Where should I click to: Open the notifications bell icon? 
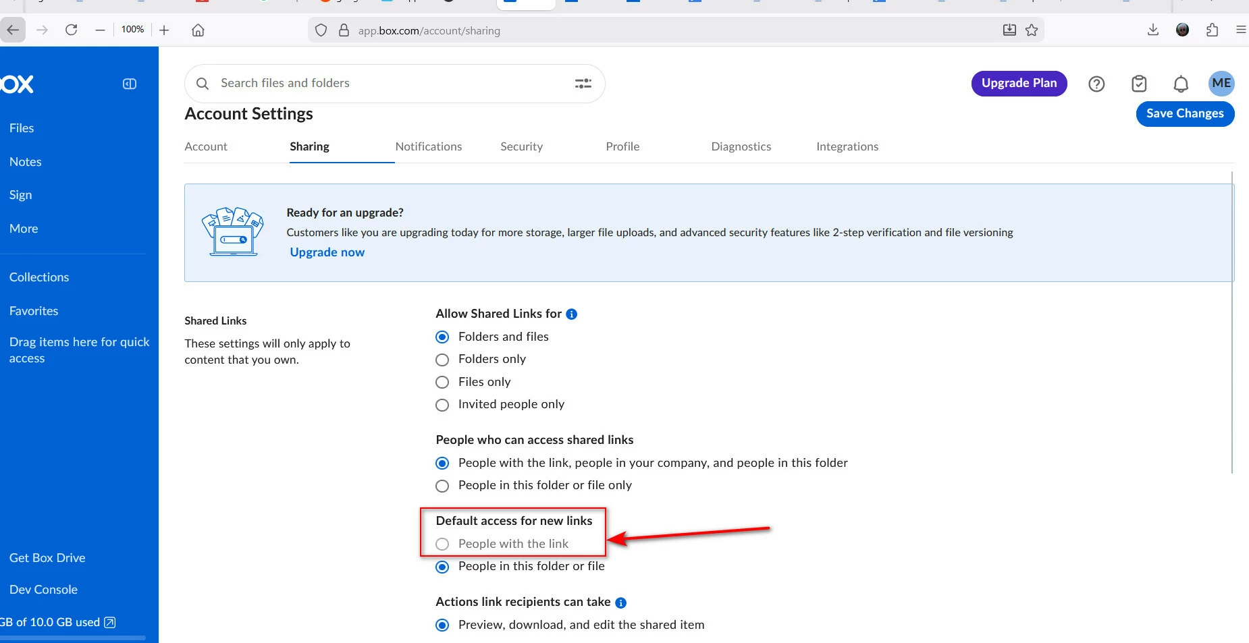(x=1181, y=84)
